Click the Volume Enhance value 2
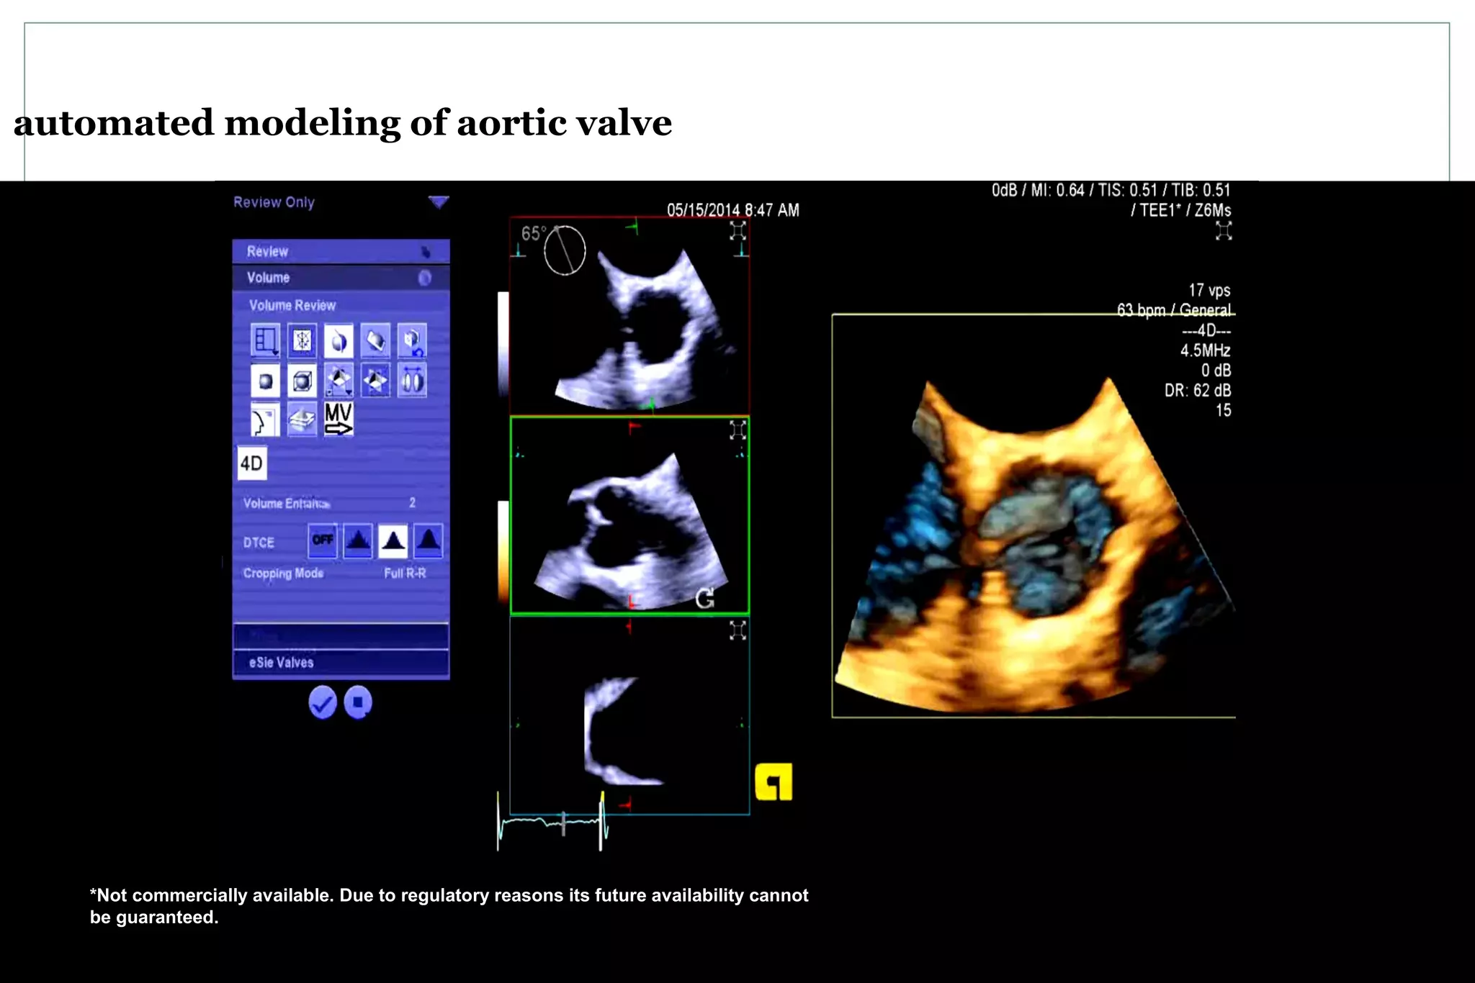 pos(413,503)
